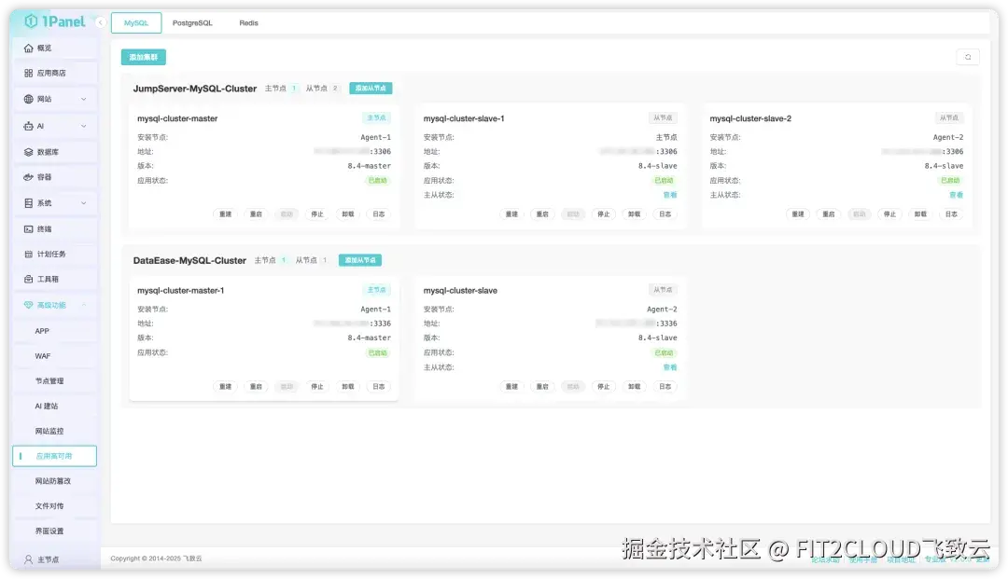The width and height of the screenshot is (1008, 579).
Task: Open the 界面设置 submenu item
Action: coord(55,531)
